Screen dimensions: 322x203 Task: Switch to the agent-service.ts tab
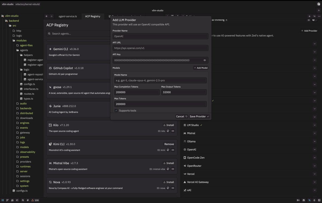click(x=68, y=16)
